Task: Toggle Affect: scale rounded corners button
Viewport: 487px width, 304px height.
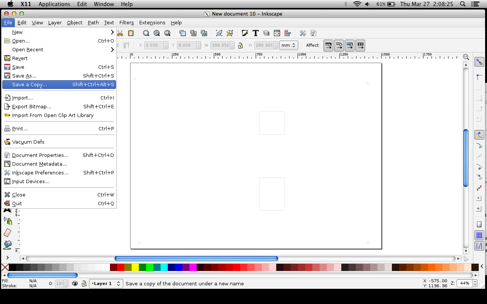Action: click(x=339, y=46)
